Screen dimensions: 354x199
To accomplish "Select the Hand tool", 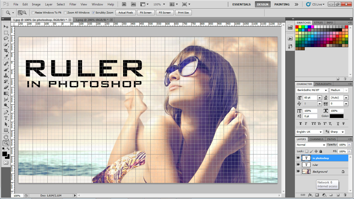I will tap(6, 137).
